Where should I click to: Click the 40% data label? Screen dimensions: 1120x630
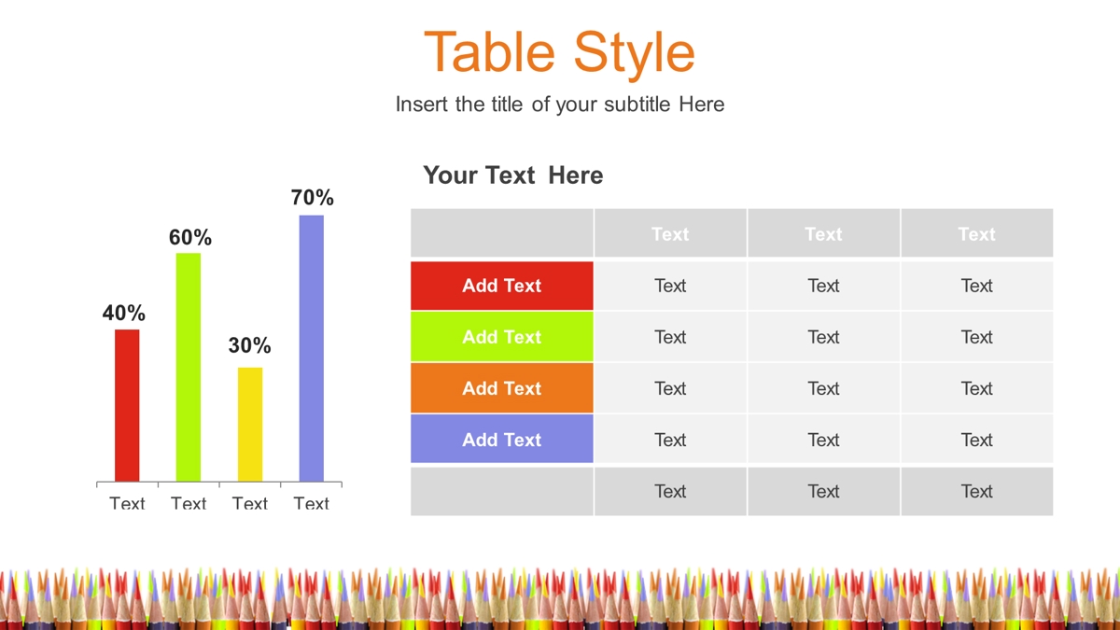click(124, 314)
